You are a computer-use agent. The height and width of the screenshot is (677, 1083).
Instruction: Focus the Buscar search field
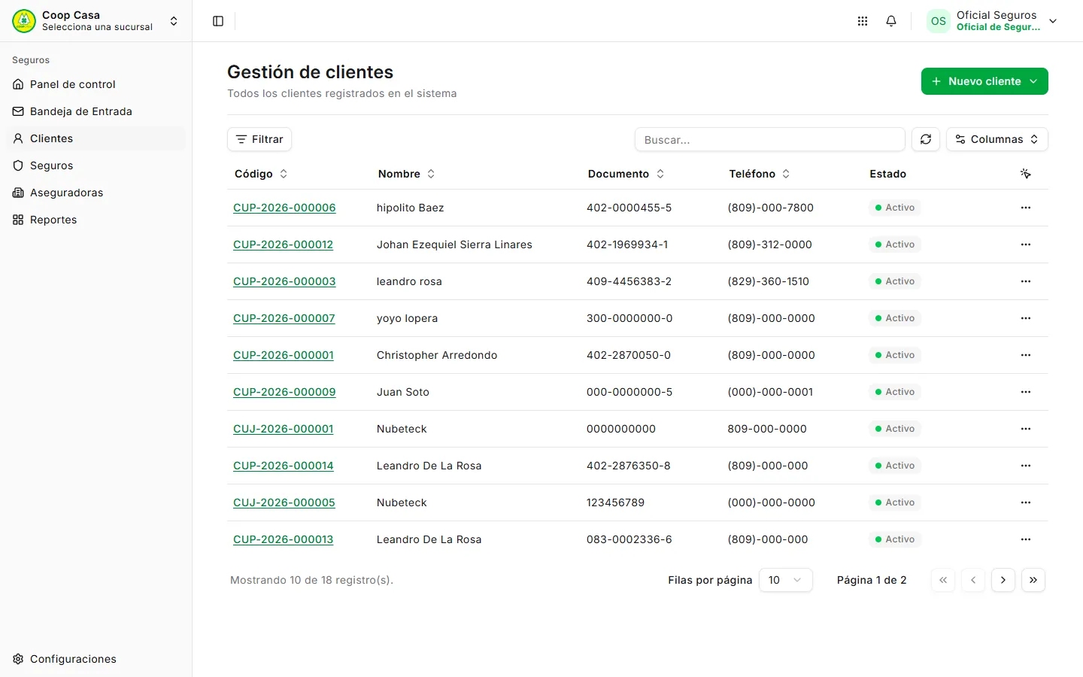770,139
